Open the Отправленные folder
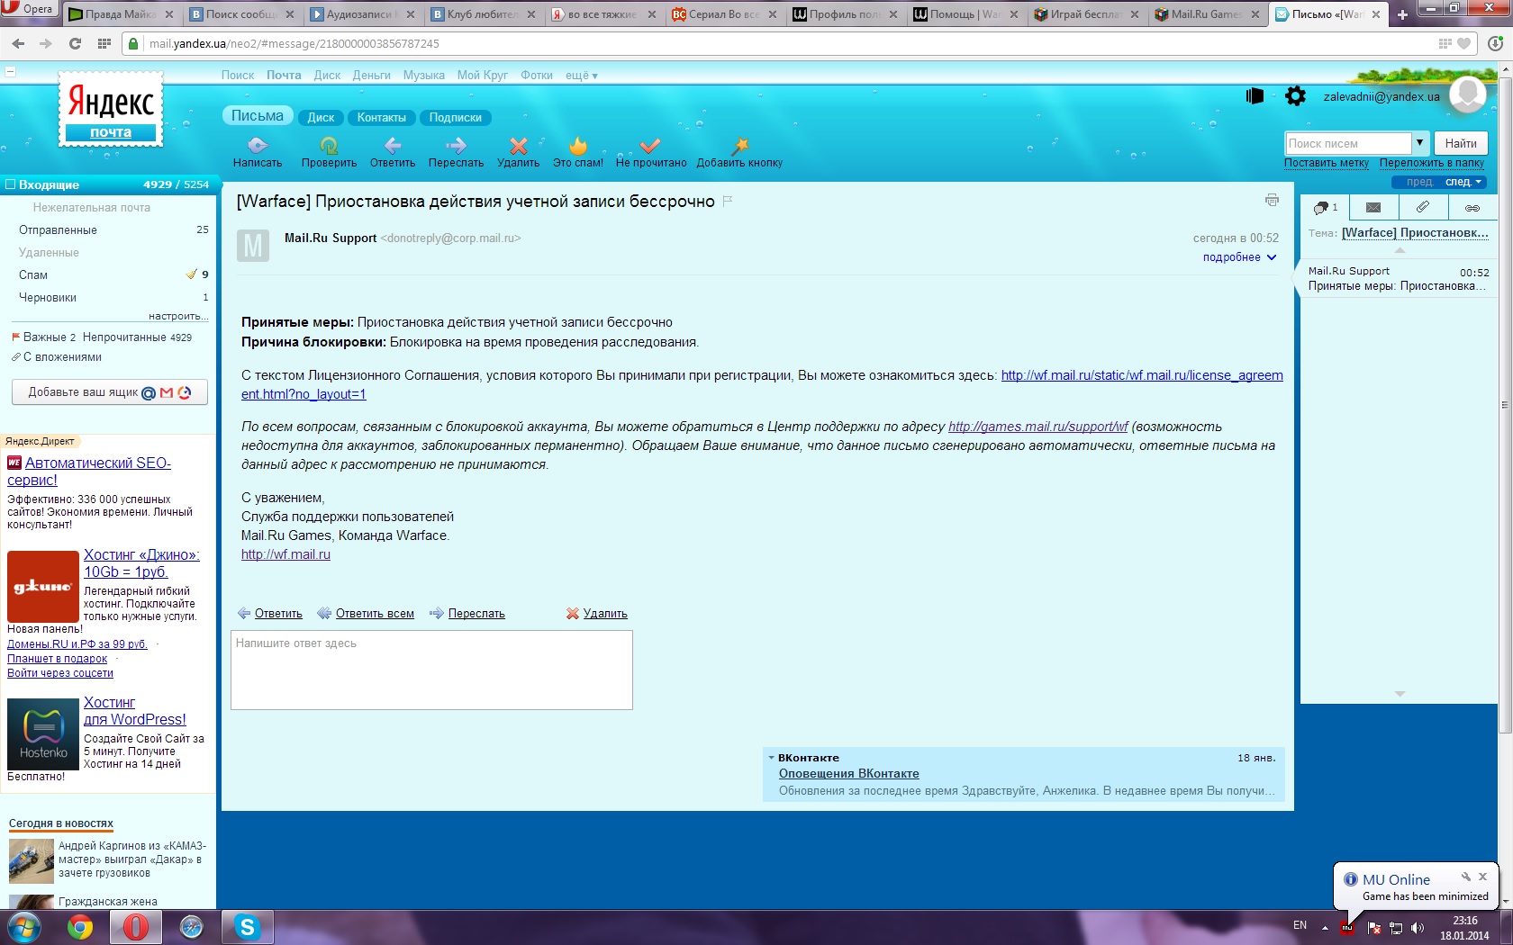Viewport: 1513px width, 945px height. coord(58,230)
